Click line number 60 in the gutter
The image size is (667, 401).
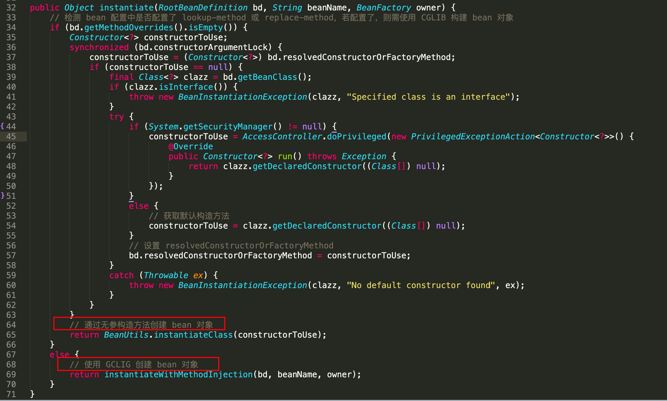(x=11, y=285)
